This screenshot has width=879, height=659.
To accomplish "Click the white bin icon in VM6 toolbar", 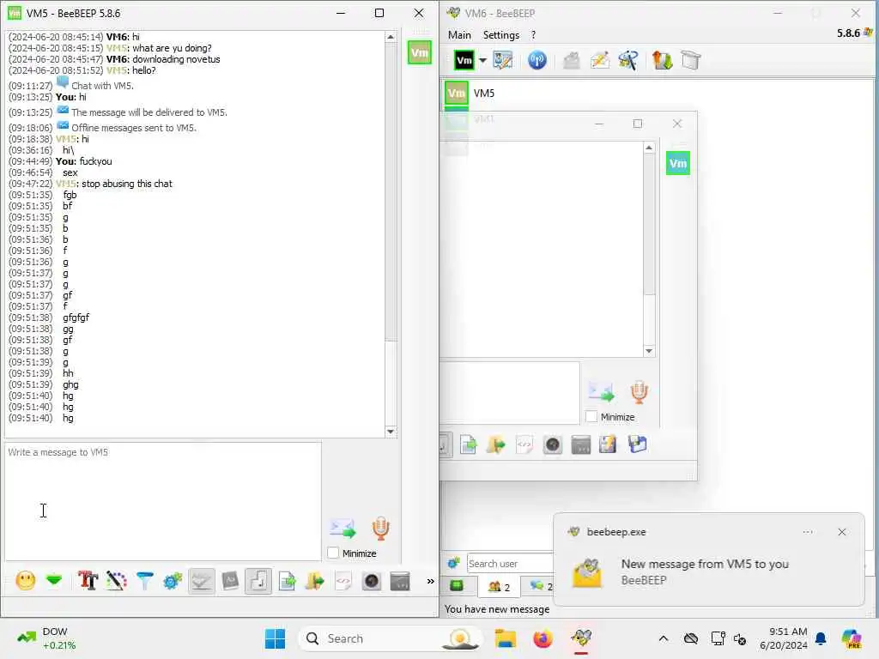I will coord(691,60).
